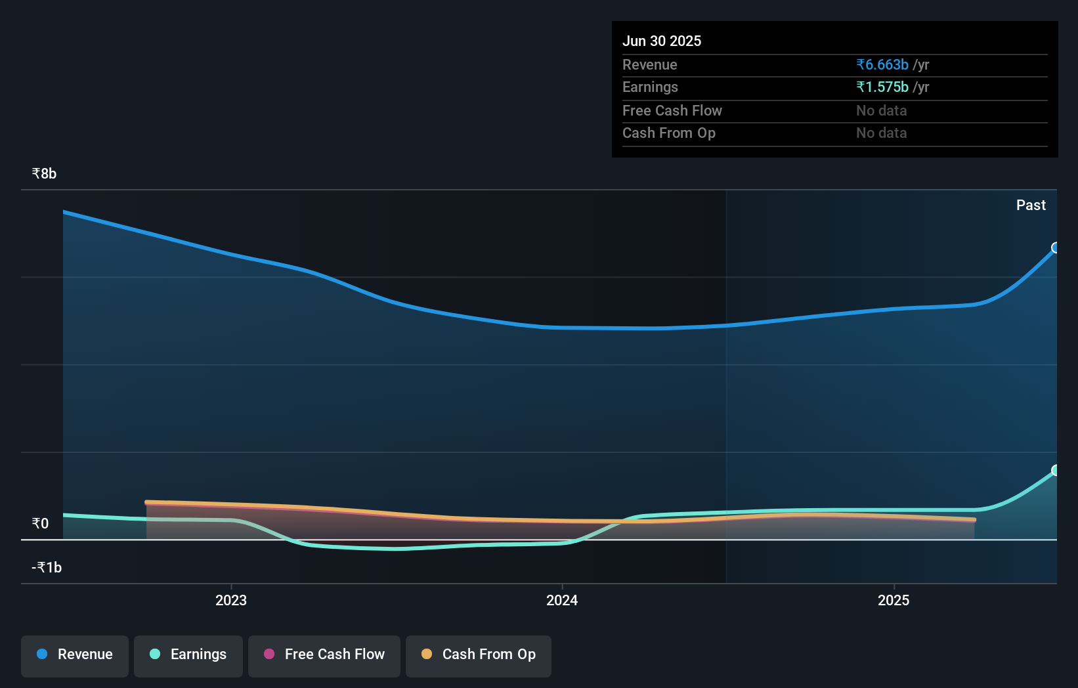The image size is (1078, 688).
Task: Click the teal Earnings legend dot
Action: click(x=155, y=654)
